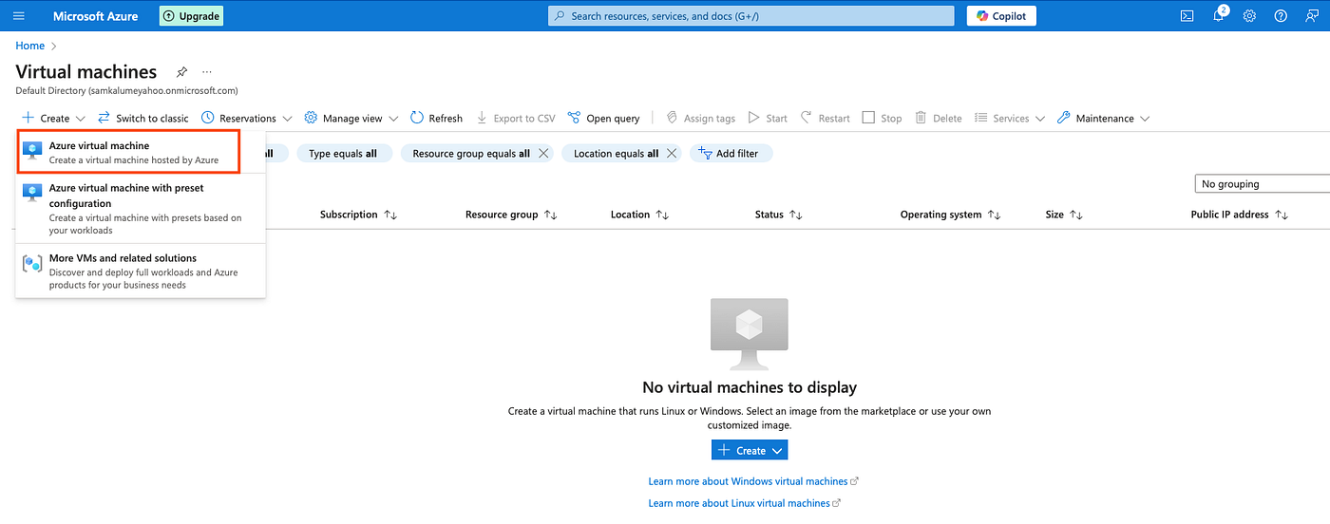Viewport: 1330px width, 524px height.
Task: Click Restart in the toolbar
Action: click(x=825, y=119)
